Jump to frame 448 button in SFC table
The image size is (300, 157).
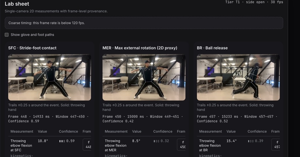87,144
